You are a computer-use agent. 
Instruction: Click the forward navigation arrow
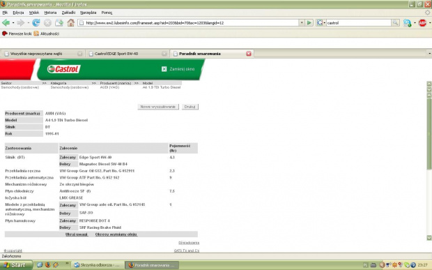(21, 23)
